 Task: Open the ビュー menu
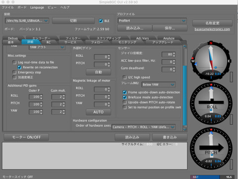click(x=52, y=7)
